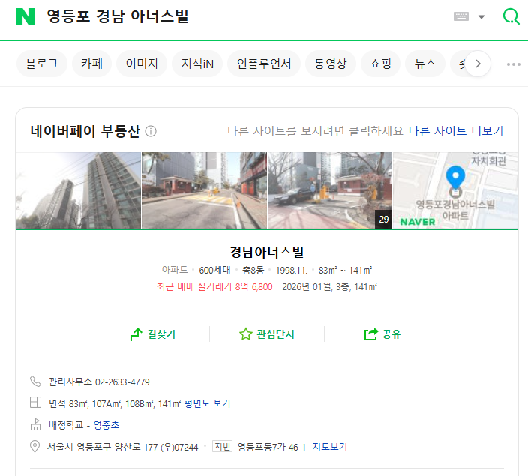528x476 pixels.
Task: Switch to the 뉴스 tab
Action: click(425, 64)
